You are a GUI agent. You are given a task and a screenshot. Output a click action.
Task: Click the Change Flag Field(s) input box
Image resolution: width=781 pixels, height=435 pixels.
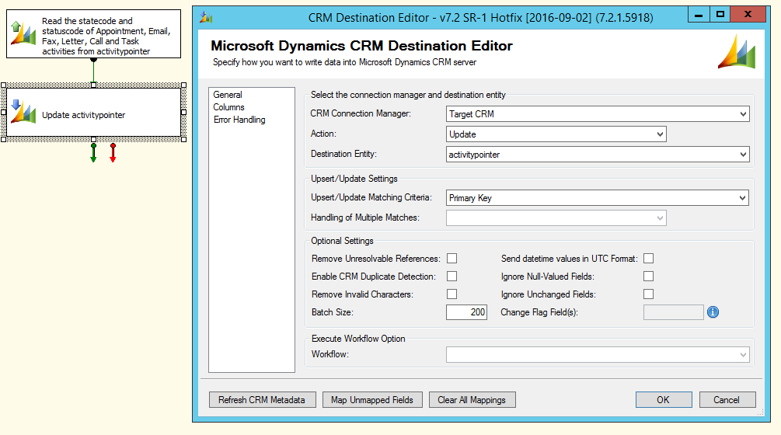click(x=674, y=312)
